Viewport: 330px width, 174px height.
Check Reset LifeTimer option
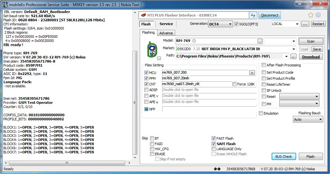coord(264,84)
